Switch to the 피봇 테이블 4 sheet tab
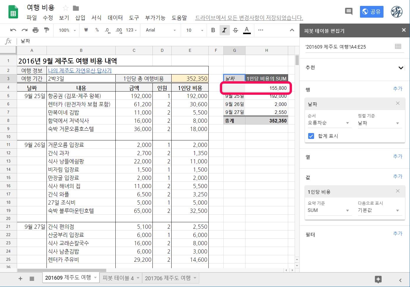 [x=118, y=278]
